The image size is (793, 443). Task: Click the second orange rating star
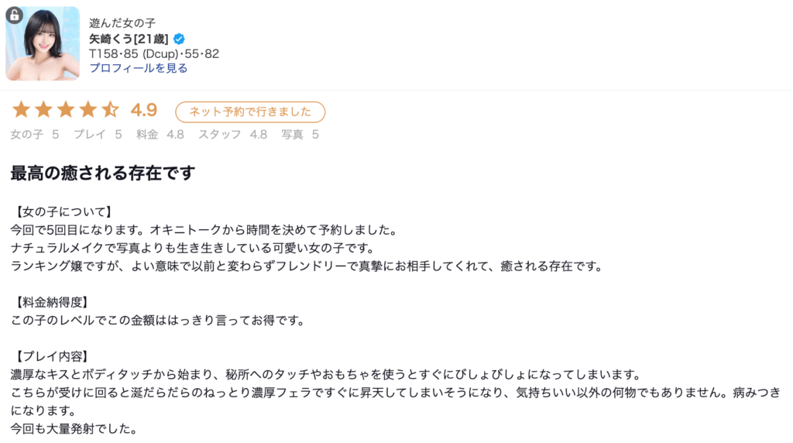[43, 110]
